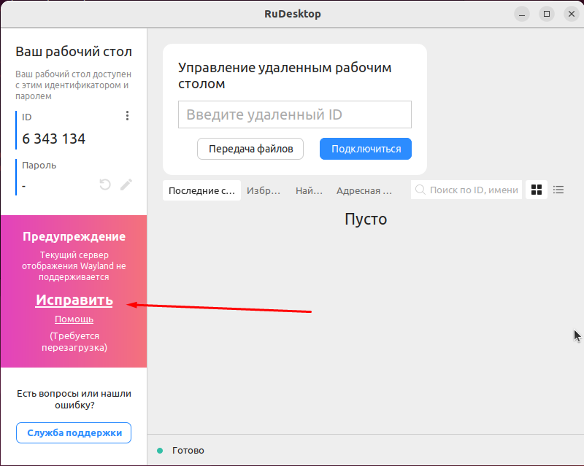Click the 'Пусто' empty list label
The height and width of the screenshot is (466, 584).
(366, 219)
